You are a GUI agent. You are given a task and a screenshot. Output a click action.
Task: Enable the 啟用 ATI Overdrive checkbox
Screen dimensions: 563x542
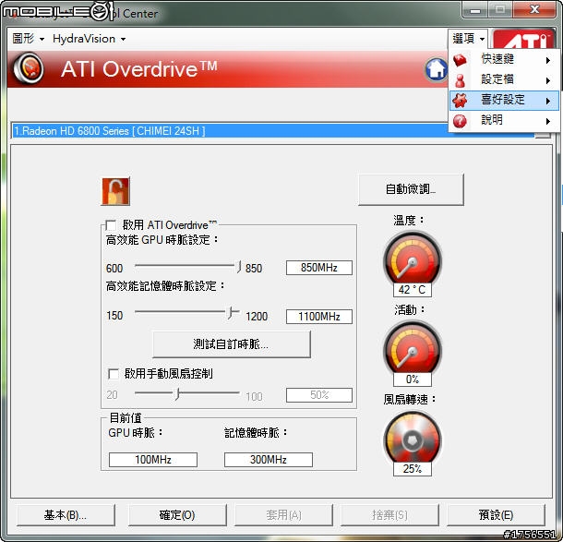click(111, 225)
